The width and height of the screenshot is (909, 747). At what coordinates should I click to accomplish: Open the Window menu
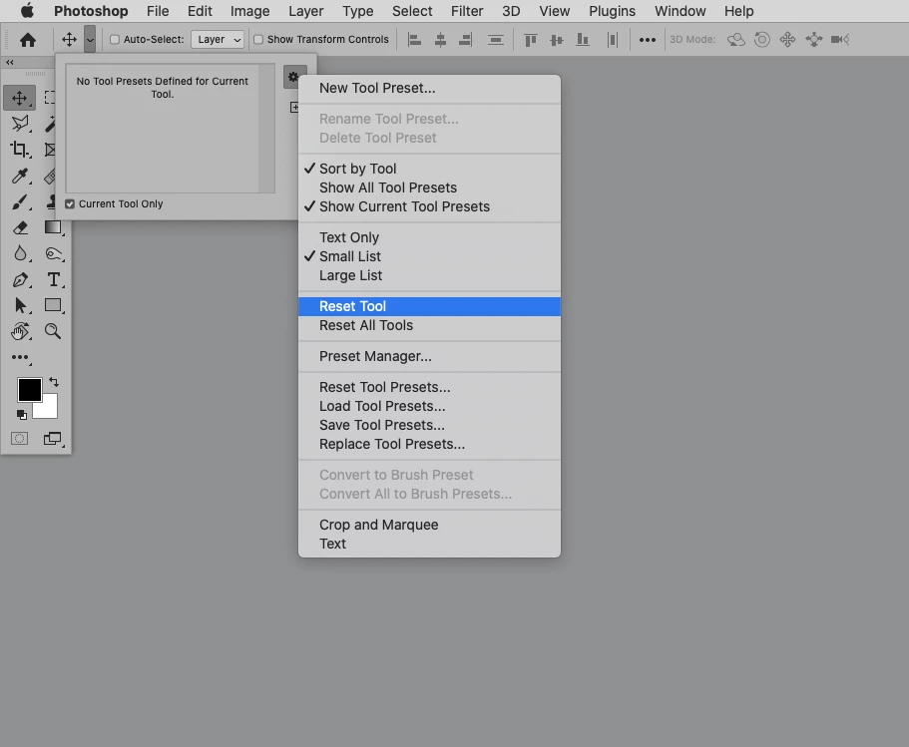[x=681, y=11]
